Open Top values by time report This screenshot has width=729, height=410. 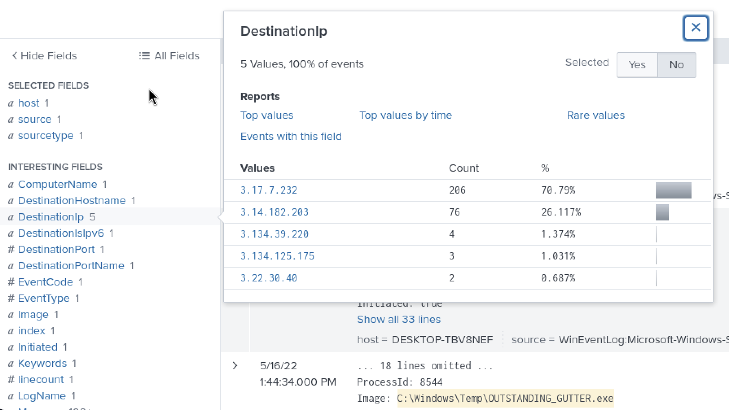click(406, 115)
